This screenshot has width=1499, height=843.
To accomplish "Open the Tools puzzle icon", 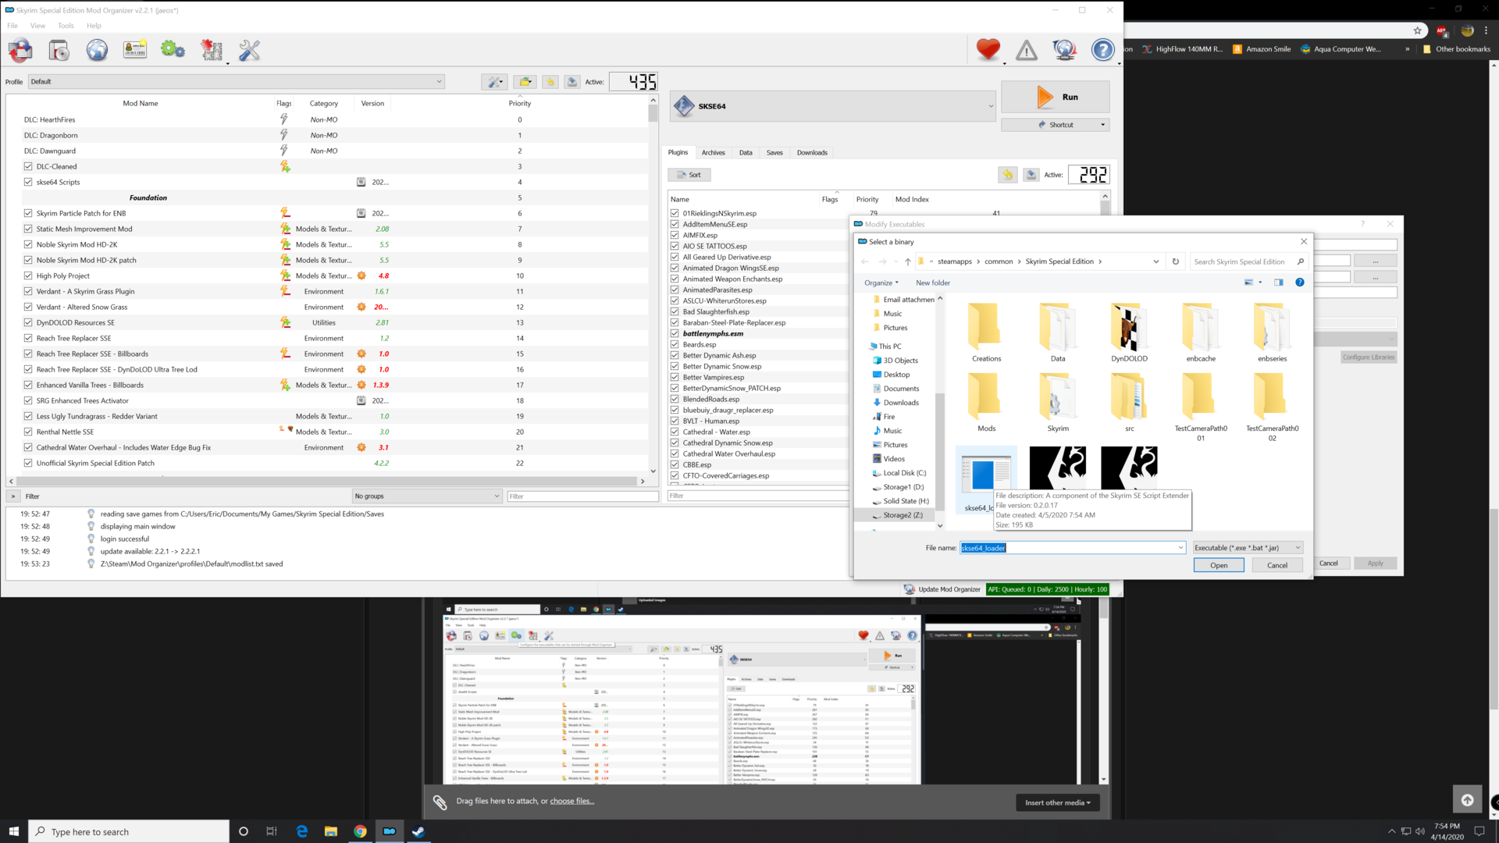I will [211, 51].
